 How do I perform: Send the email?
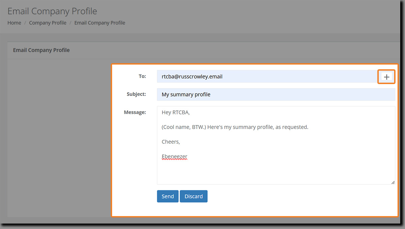[167, 196]
